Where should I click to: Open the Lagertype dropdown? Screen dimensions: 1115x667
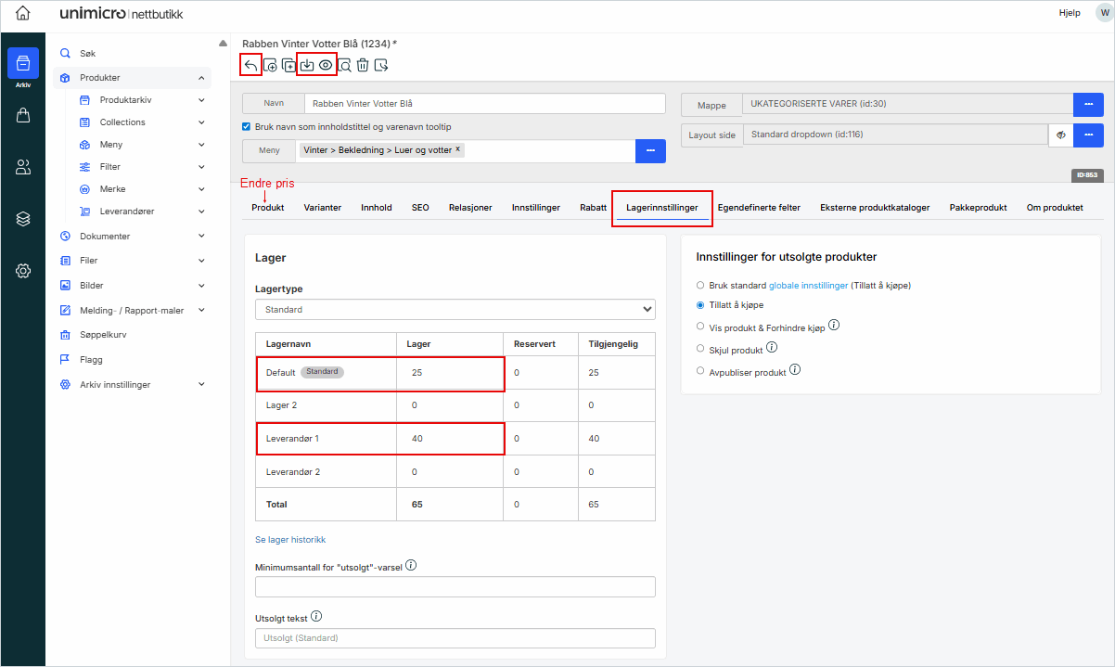(455, 309)
